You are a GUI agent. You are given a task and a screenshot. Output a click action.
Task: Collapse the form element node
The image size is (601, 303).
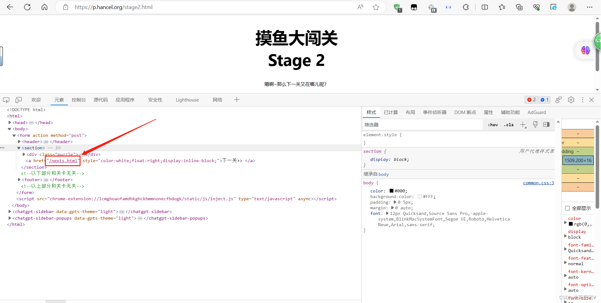point(14,135)
